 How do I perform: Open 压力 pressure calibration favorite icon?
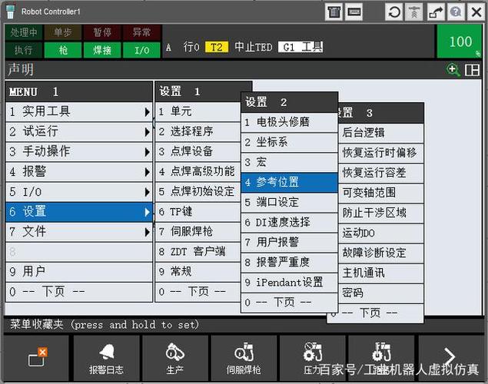pos(313,358)
